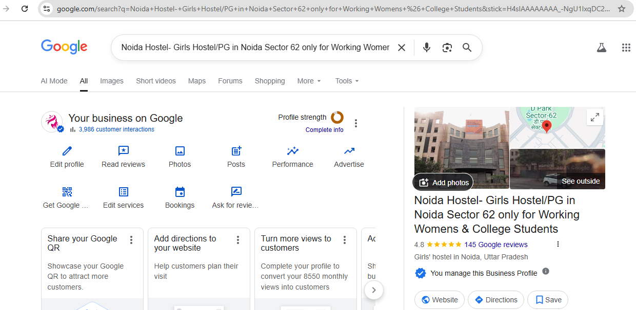Open three-dot menu beside Profile strength
636x310 pixels.
tap(356, 123)
